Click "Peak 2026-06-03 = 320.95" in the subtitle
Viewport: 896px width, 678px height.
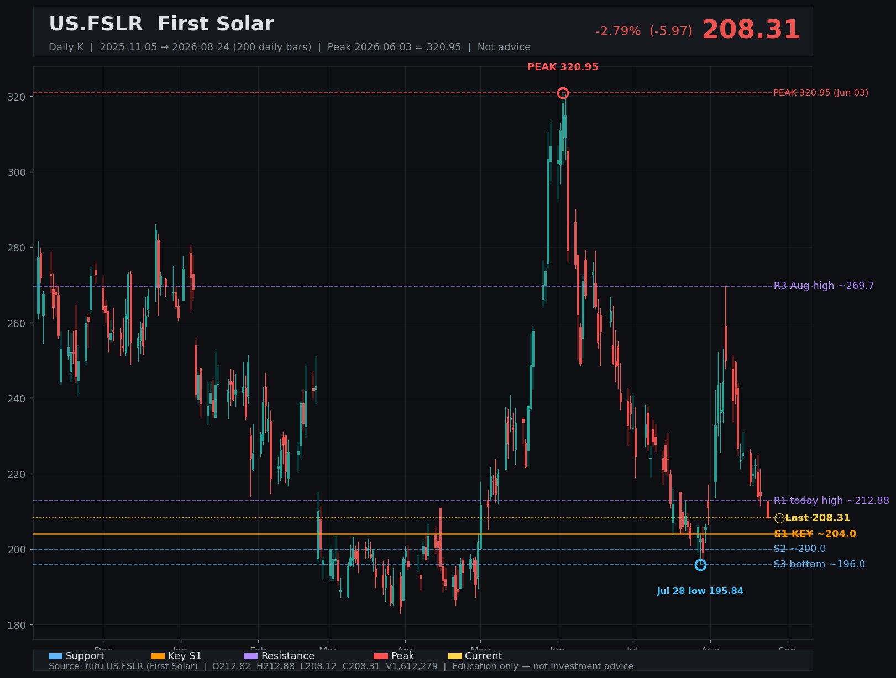(x=394, y=47)
